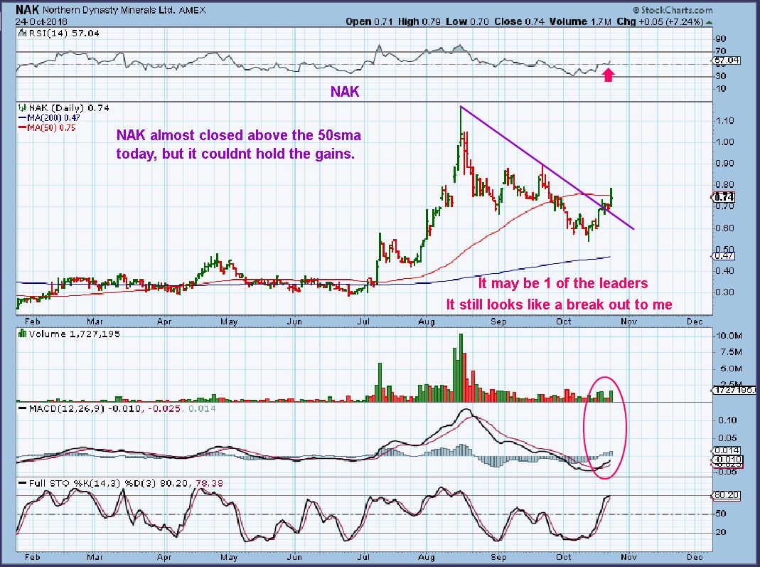The image size is (760, 567).
Task: Click the company name Northern Dynasty Minerals Ltd.
Action: [109, 10]
